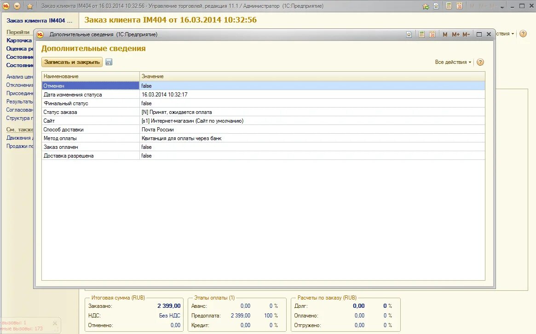Viewport: 536px width, 334px height.
Task: Open the Анализ цен link in the sidebar
Action: tap(19, 77)
